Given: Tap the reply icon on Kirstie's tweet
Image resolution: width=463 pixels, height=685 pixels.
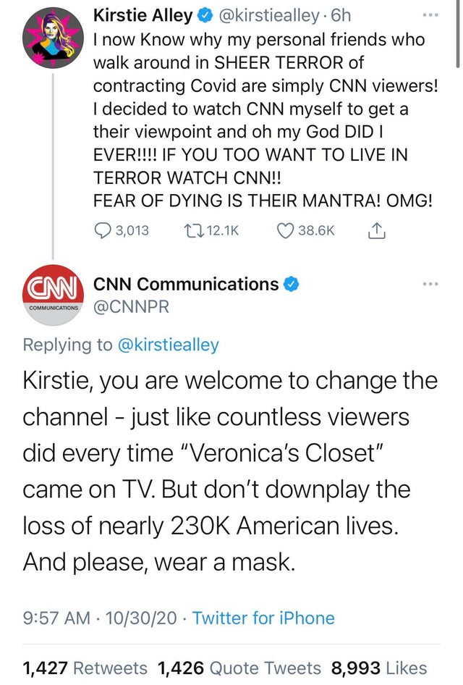Looking at the screenshot, I should pos(103,230).
